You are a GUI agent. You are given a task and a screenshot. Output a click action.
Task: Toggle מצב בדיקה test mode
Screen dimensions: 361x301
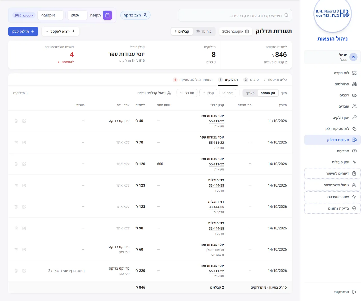pyautogui.click(x=135, y=15)
